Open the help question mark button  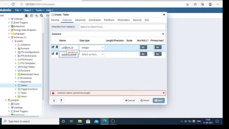[61, 100]
